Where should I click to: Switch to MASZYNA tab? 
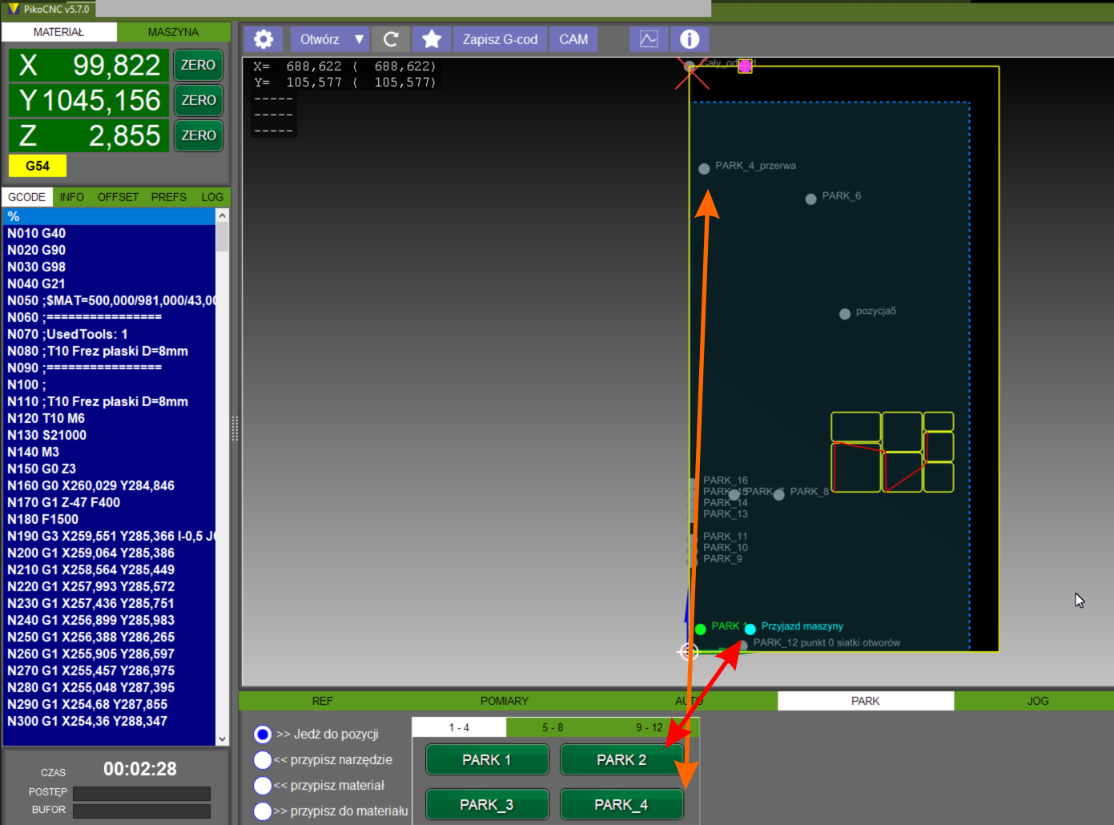pyautogui.click(x=173, y=32)
